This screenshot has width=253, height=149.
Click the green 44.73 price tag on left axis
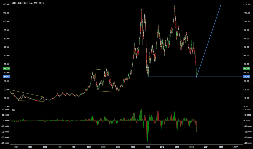[x=7, y=68]
